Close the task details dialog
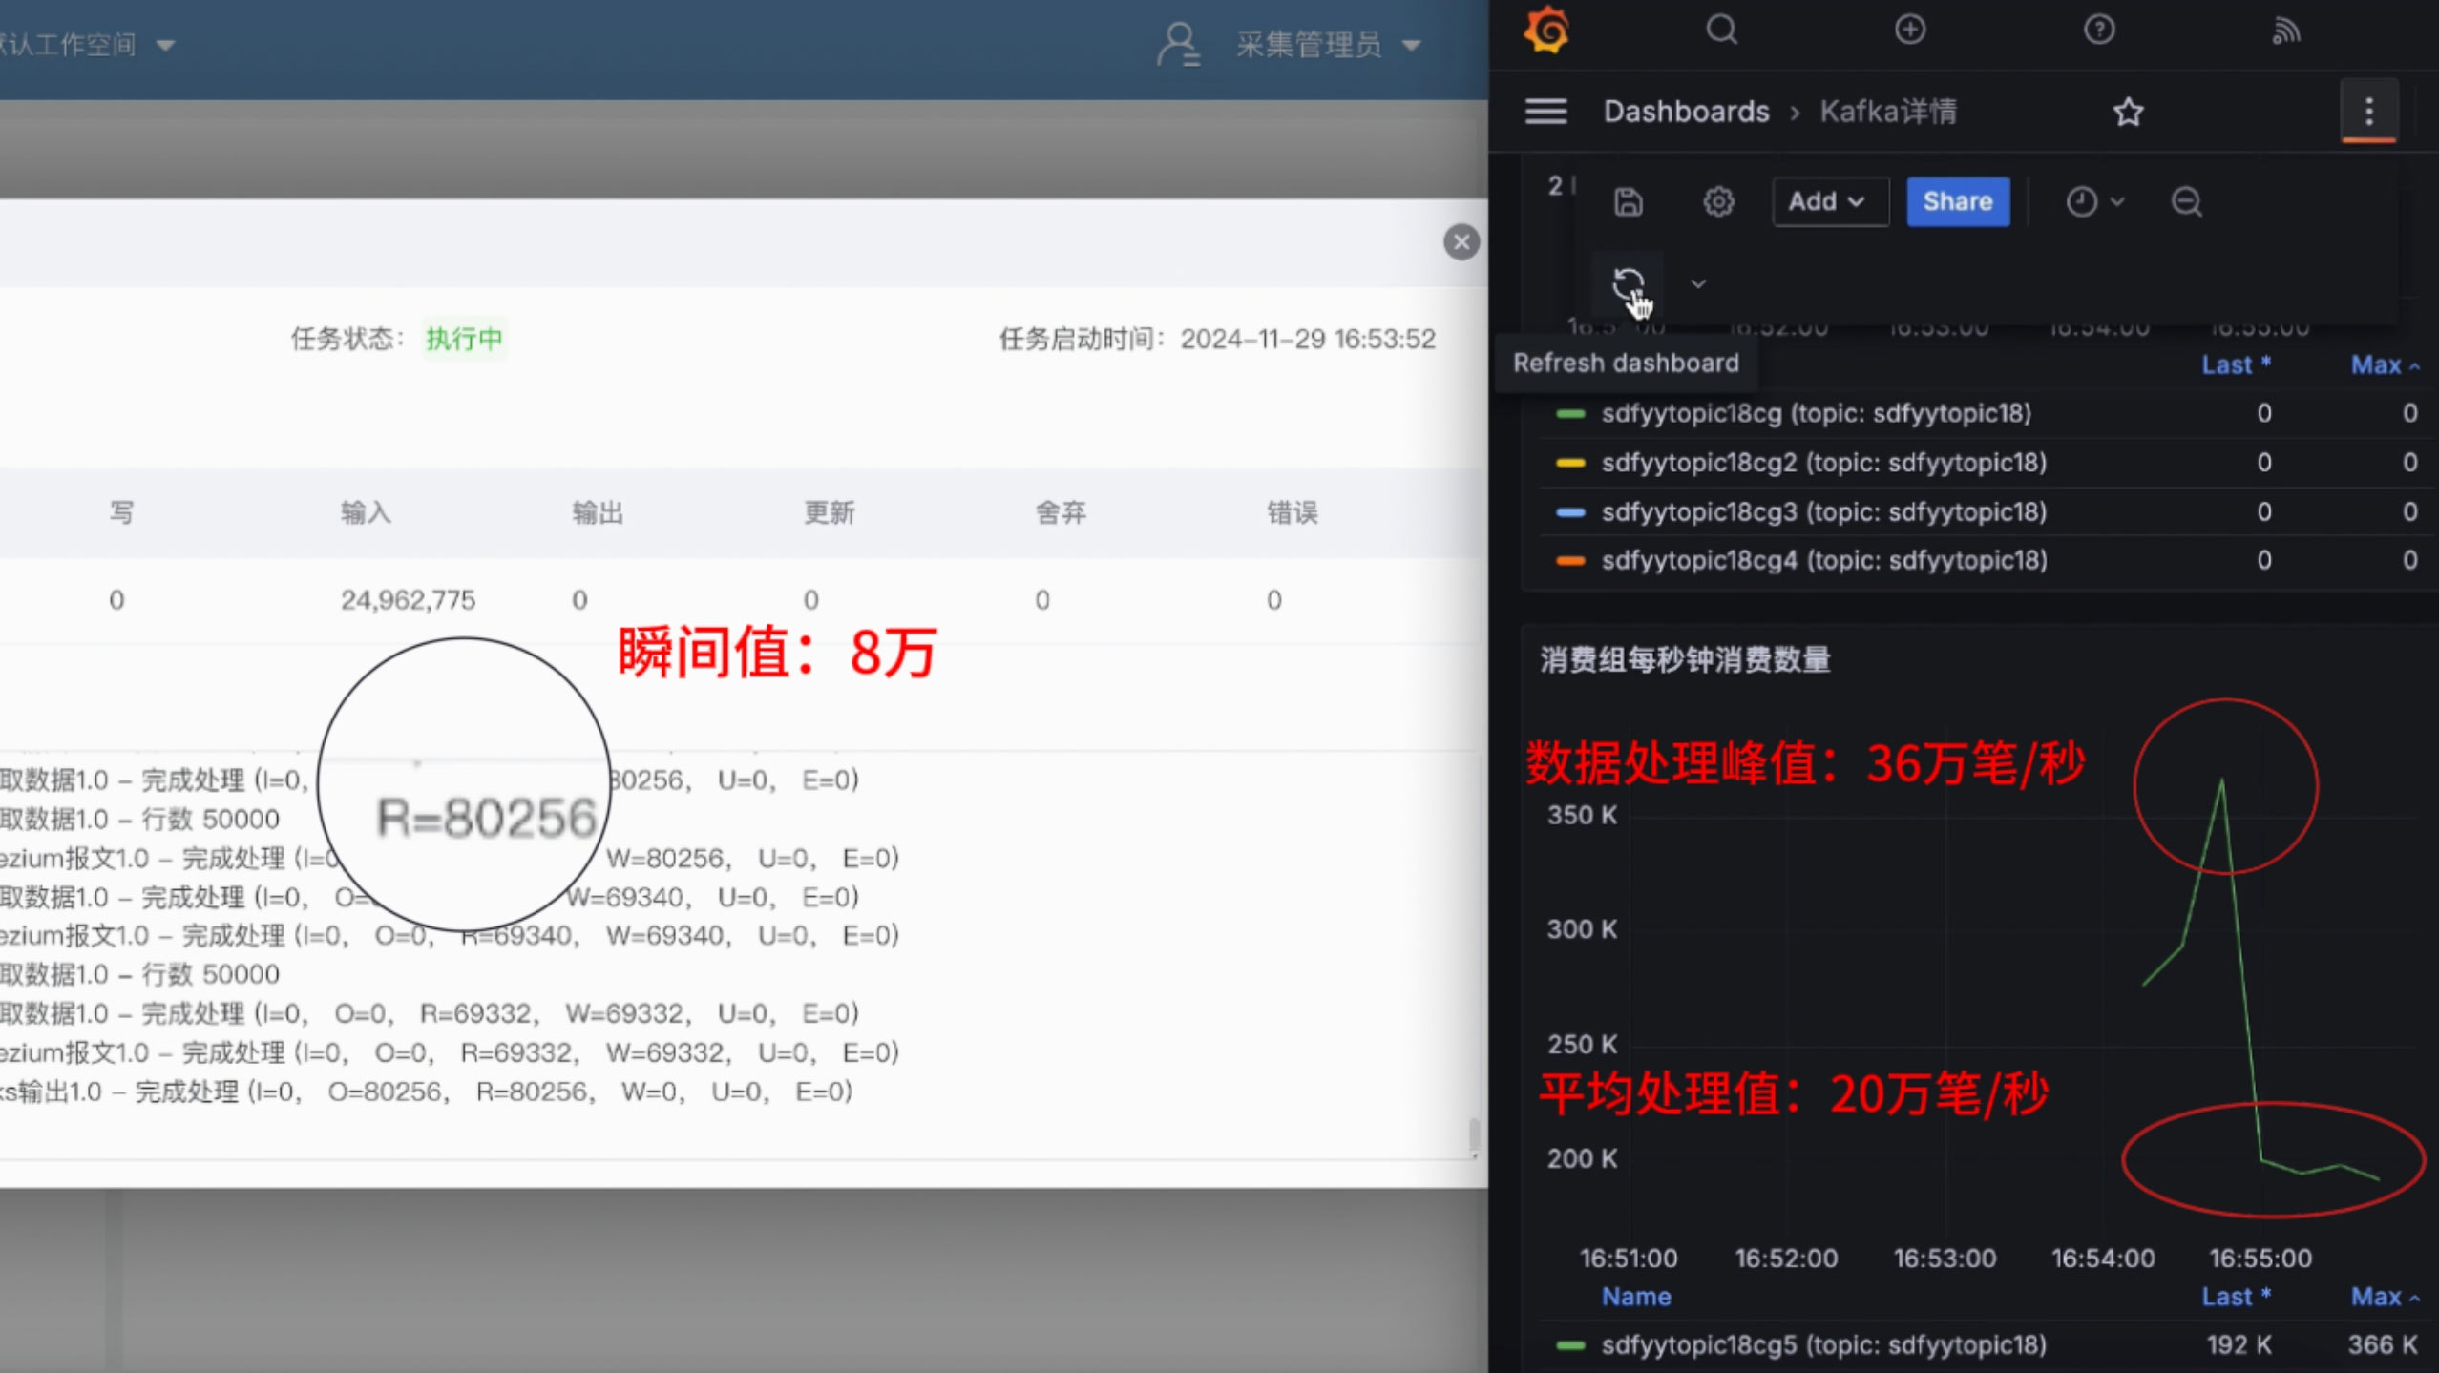This screenshot has width=2439, height=1373. pyautogui.click(x=1460, y=241)
